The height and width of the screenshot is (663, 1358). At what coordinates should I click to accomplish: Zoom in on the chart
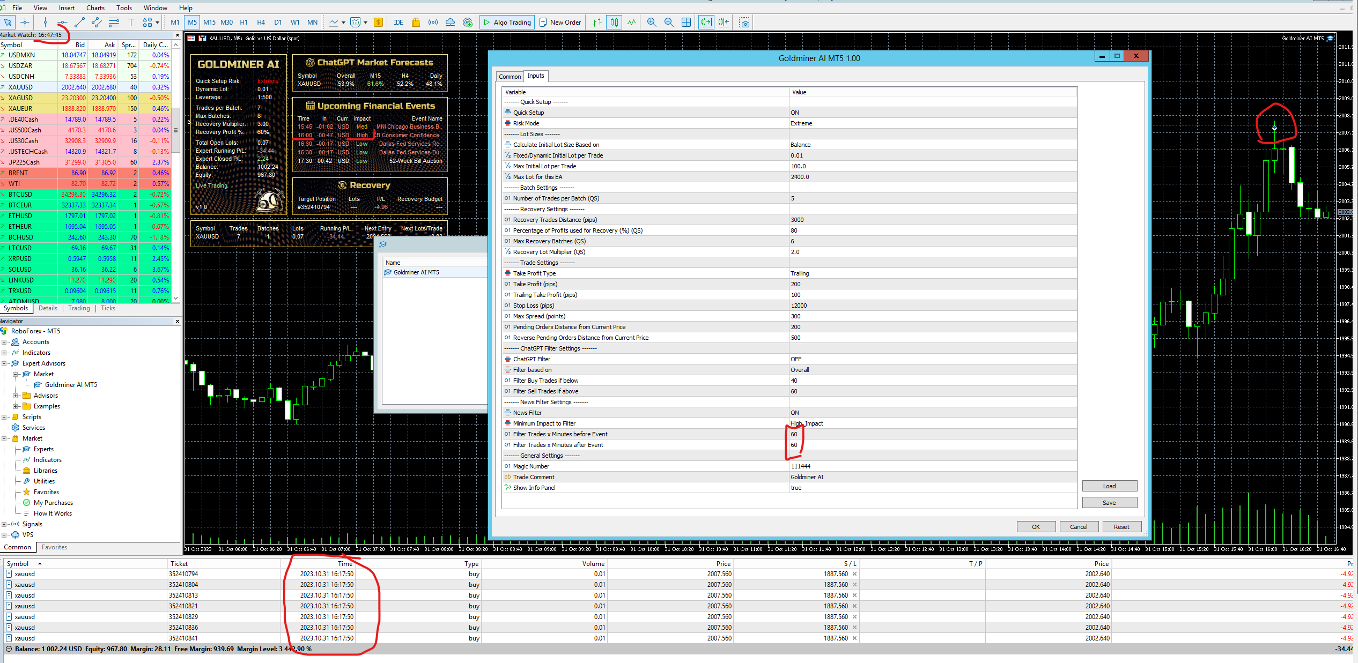coord(652,23)
